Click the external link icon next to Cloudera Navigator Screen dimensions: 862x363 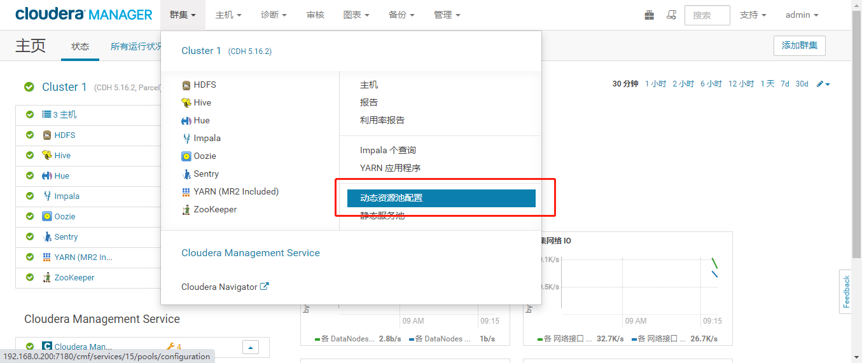point(264,287)
